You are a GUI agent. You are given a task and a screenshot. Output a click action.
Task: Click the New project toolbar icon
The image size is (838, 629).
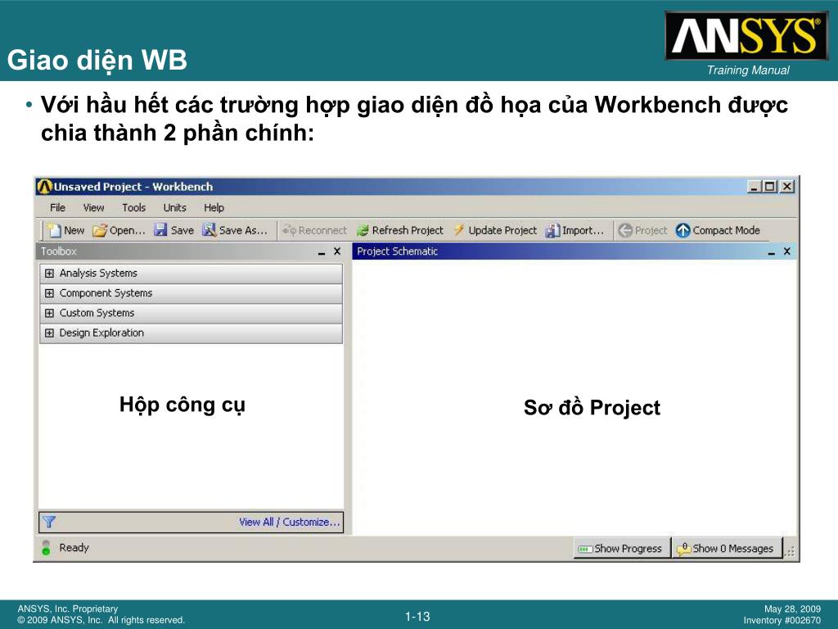(x=54, y=230)
